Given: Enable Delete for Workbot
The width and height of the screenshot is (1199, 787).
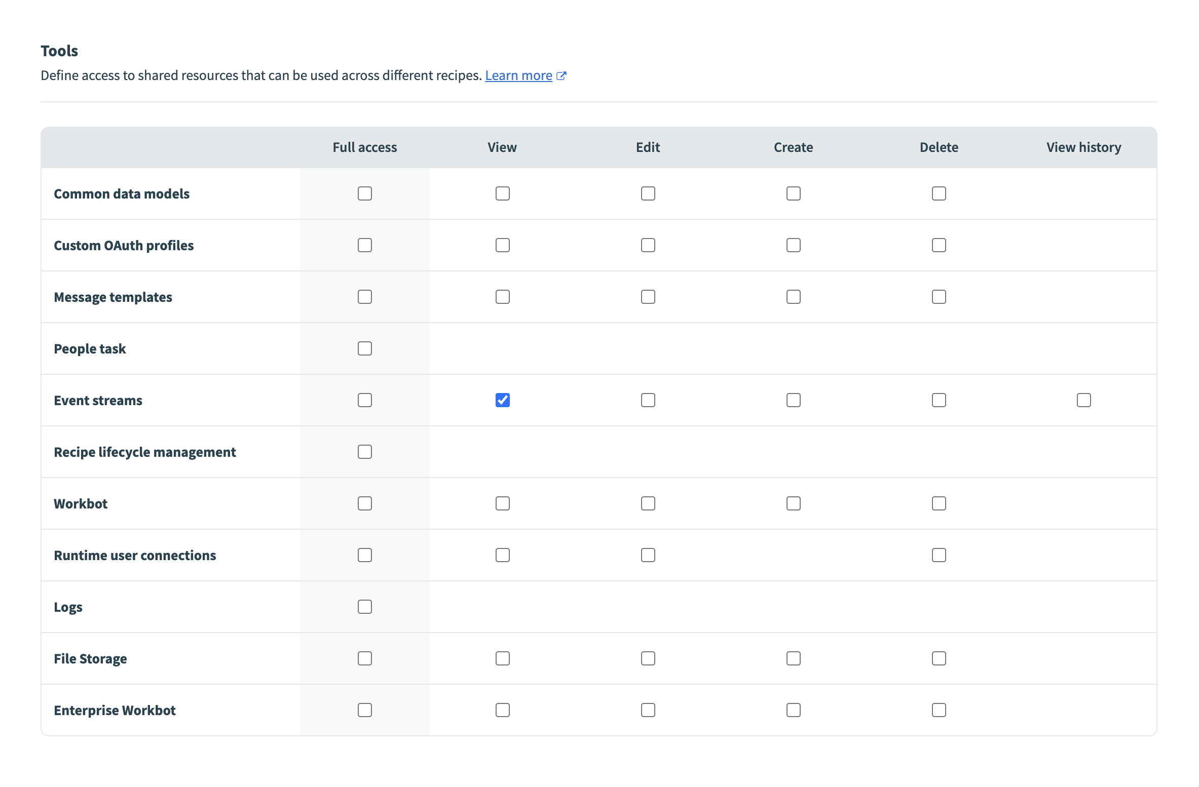Looking at the screenshot, I should coord(939,503).
